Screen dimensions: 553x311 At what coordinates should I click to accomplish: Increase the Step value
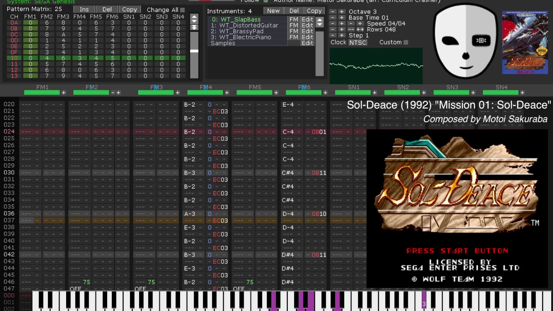(342, 35)
